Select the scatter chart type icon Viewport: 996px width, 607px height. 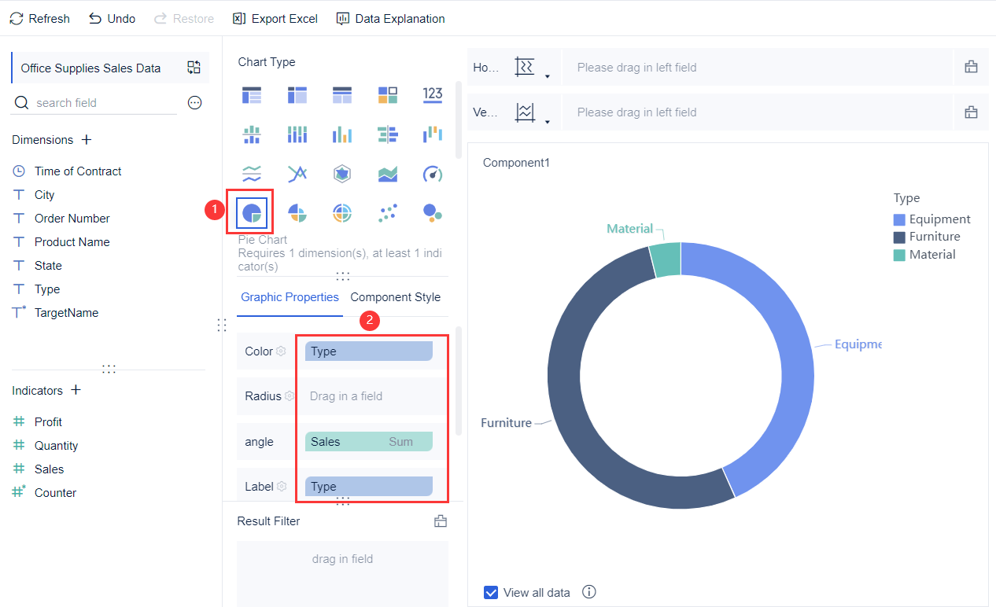[387, 212]
